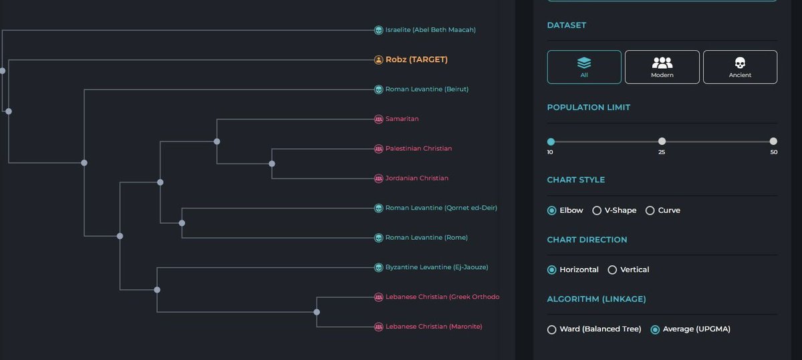
Task: Click the node joining the two Lebanese Christian branches
Action: point(317,312)
